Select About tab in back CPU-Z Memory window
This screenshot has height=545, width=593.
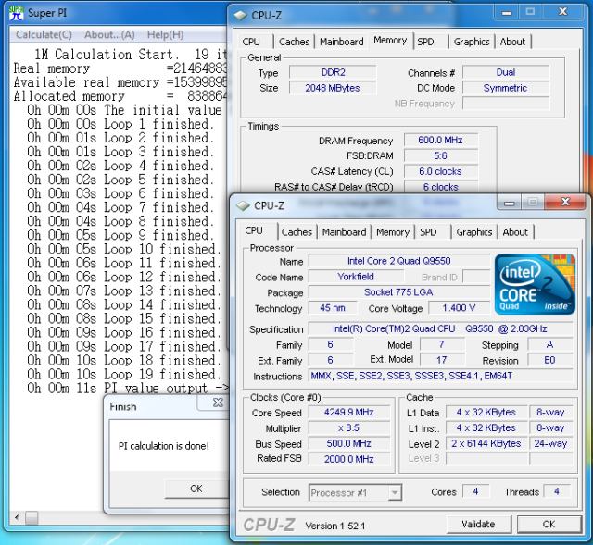point(512,42)
